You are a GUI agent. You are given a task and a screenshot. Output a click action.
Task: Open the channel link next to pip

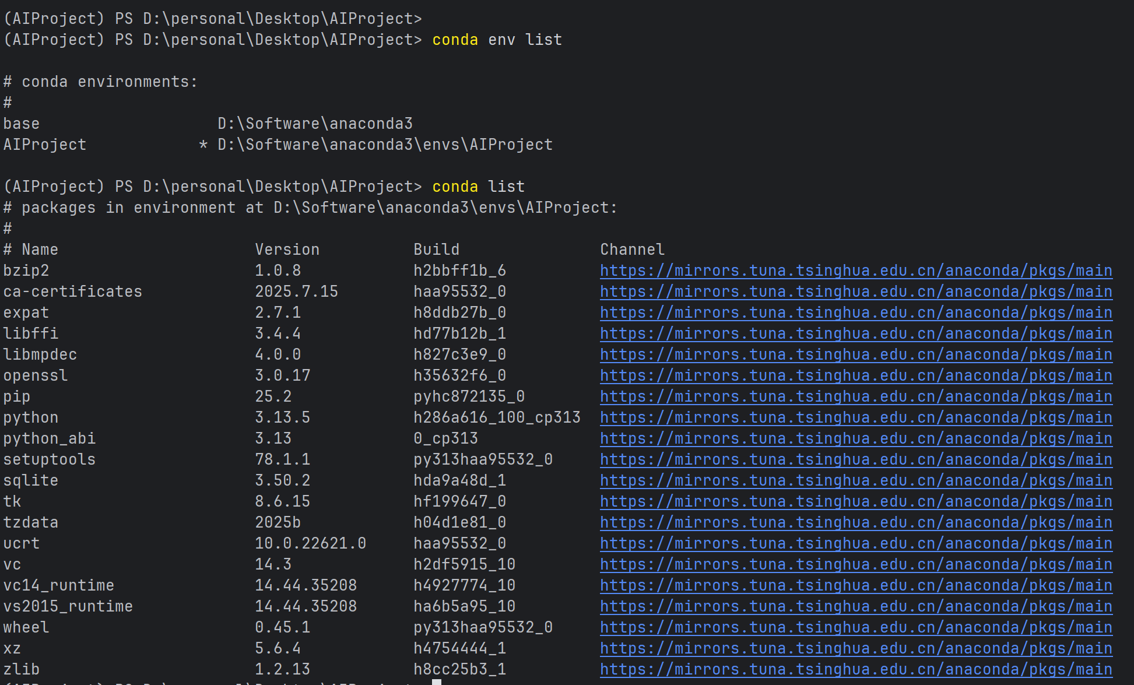[856, 396]
